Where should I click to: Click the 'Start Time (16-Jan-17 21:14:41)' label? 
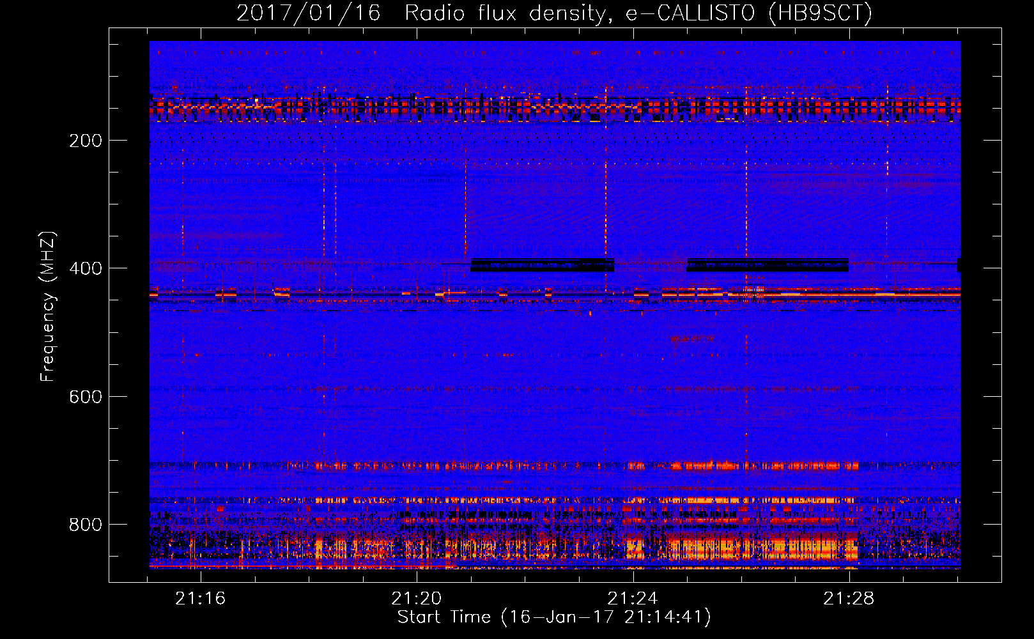554,617
